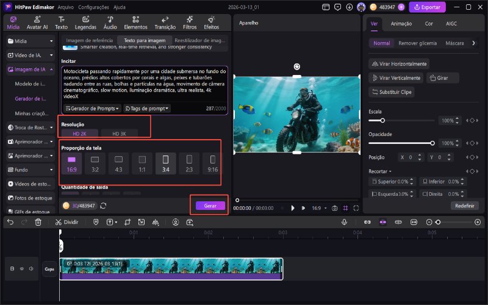This screenshot has width=488, height=305.
Task: Click Substituir Clipe button
Action: 392,92
